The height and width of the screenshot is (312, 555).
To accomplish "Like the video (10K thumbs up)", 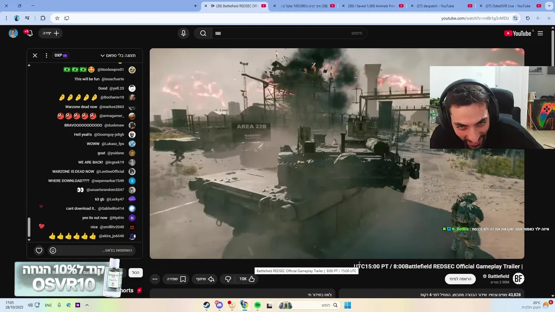I will click(x=247, y=279).
